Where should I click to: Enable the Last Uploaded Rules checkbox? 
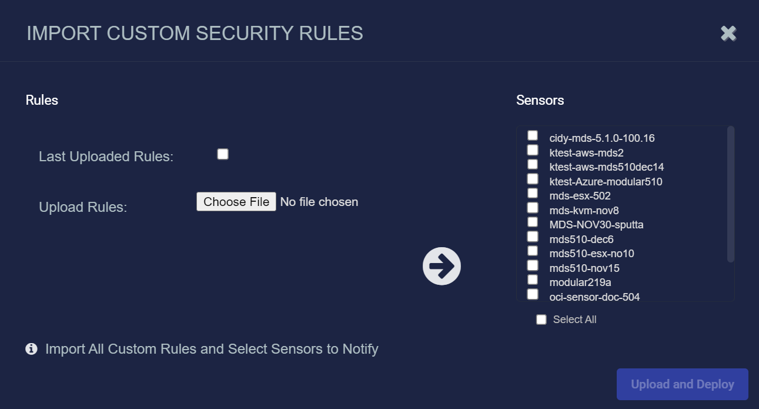pos(222,154)
